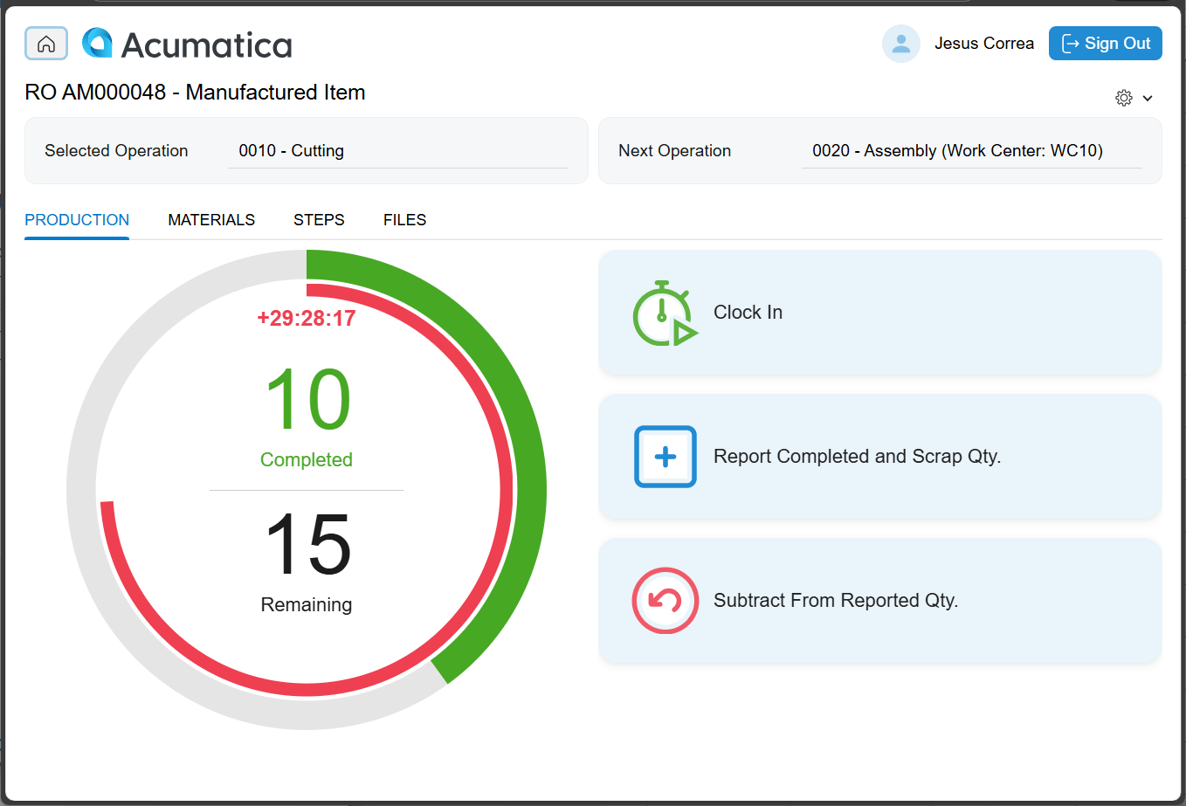This screenshot has width=1186, height=806.
Task: Click the Jesus Correa user name
Action: (x=983, y=44)
